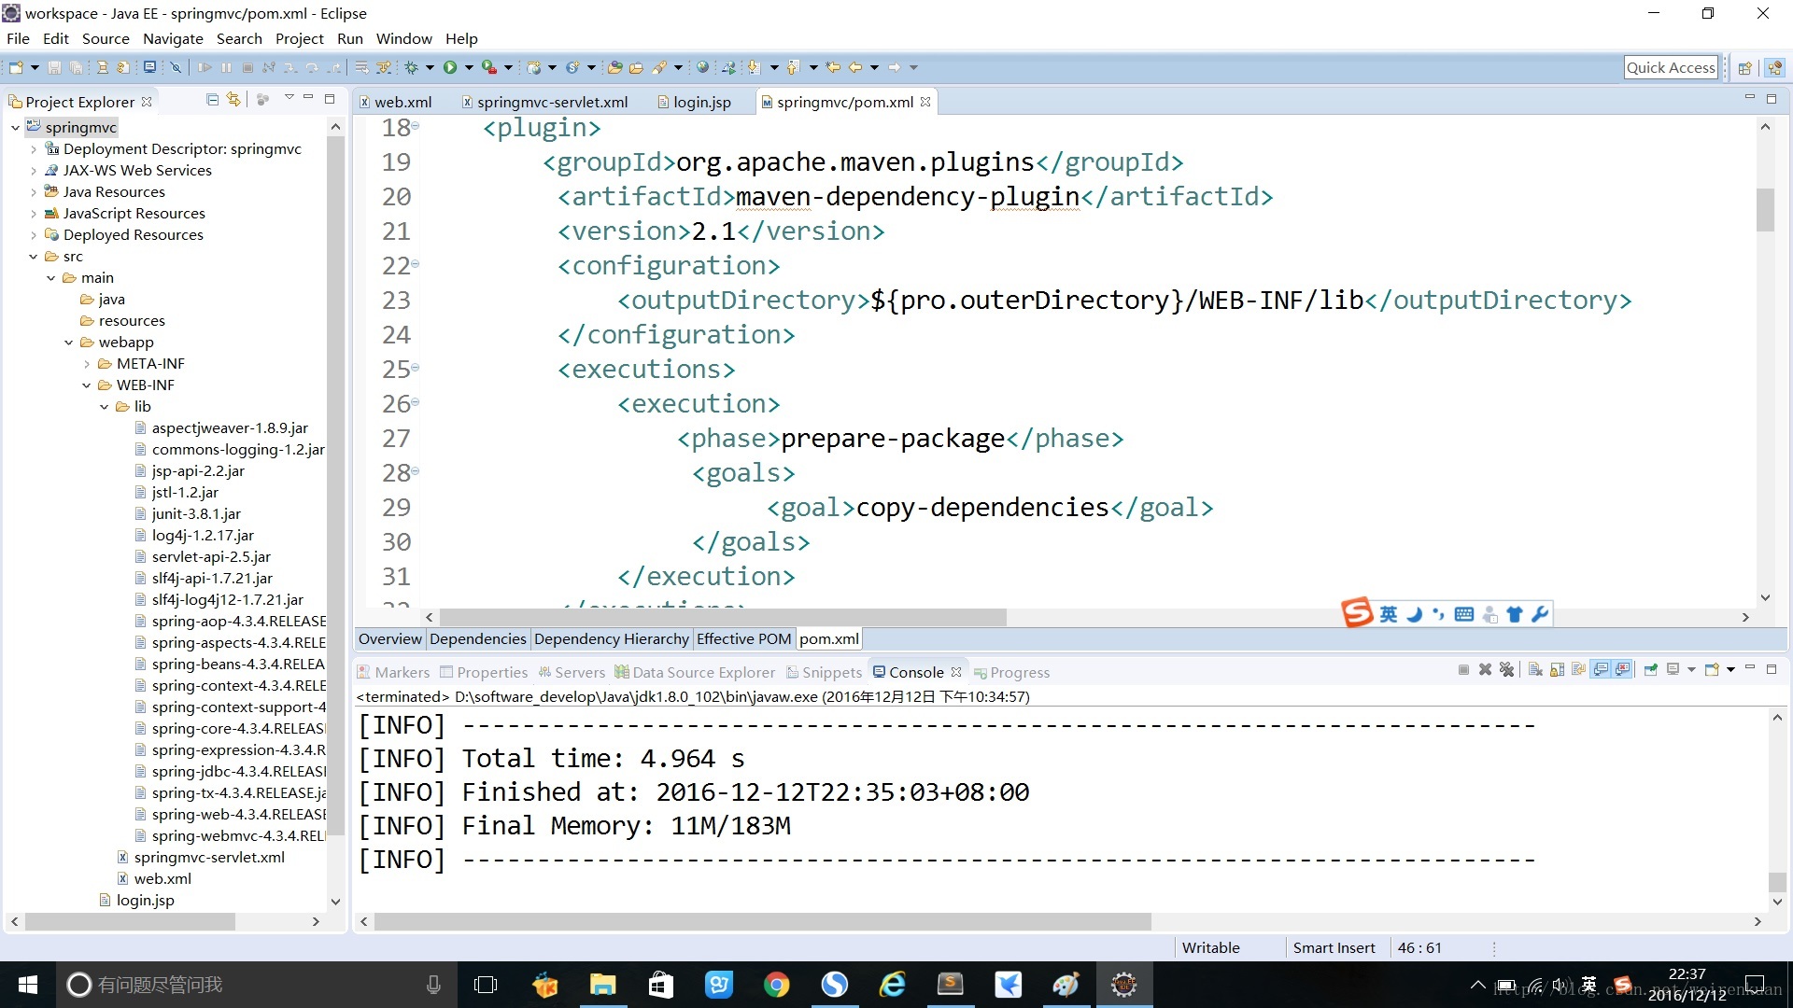Collapse the springmvc project node
This screenshot has width=1793, height=1008.
(x=15, y=127)
